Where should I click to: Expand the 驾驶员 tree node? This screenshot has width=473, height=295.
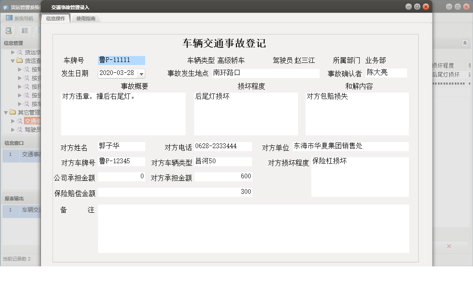pyautogui.click(x=12, y=129)
